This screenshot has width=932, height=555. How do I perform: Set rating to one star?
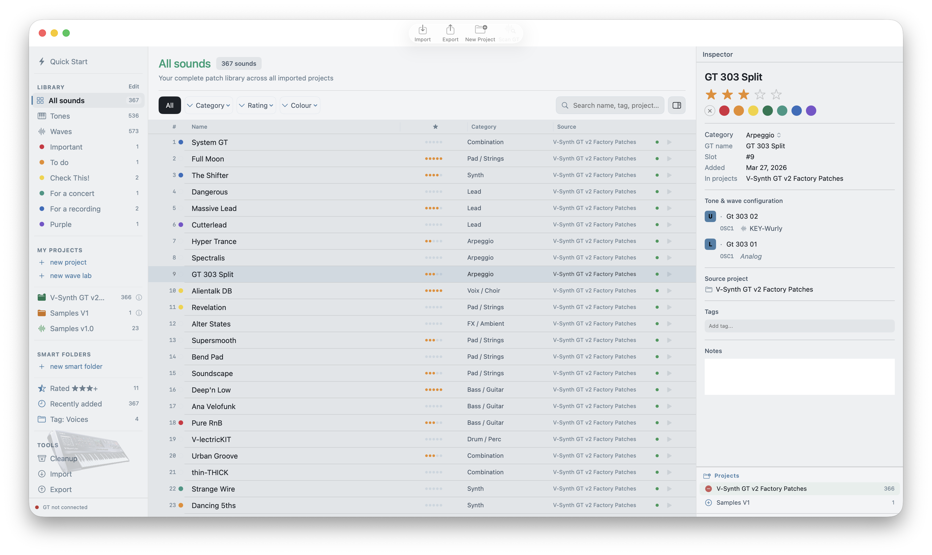711,95
